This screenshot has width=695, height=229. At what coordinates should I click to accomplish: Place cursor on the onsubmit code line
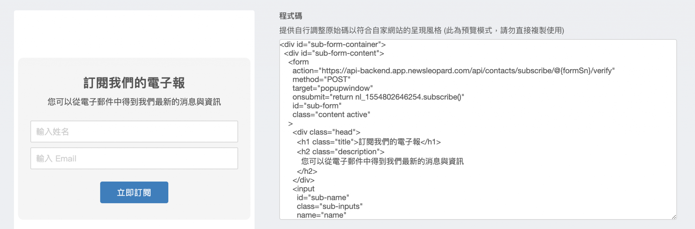(x=378, y=97)
